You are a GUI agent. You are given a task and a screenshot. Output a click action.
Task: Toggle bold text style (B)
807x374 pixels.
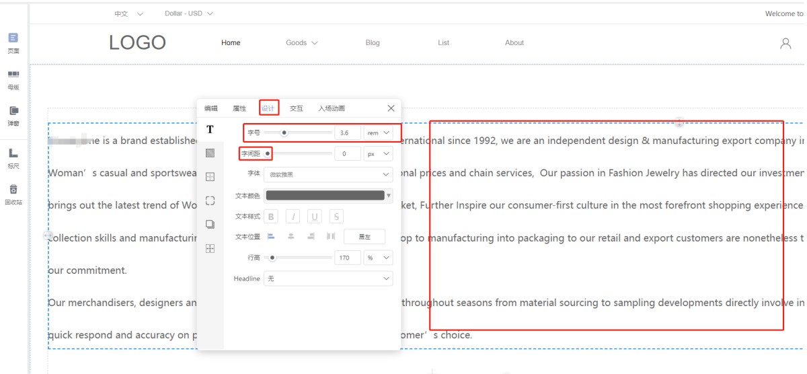(271, 217)
